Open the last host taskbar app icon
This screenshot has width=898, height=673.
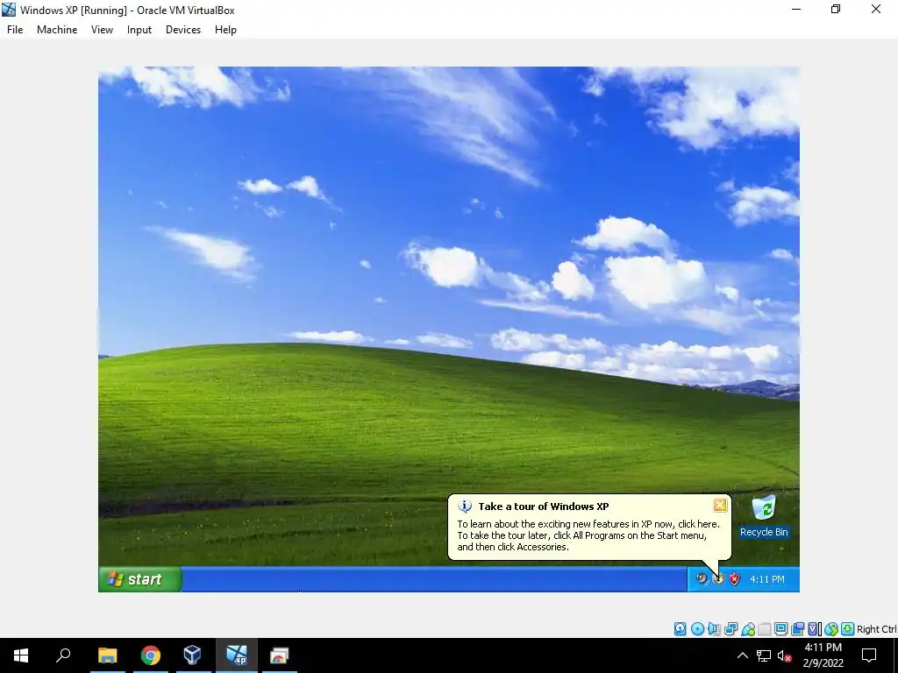279,655
